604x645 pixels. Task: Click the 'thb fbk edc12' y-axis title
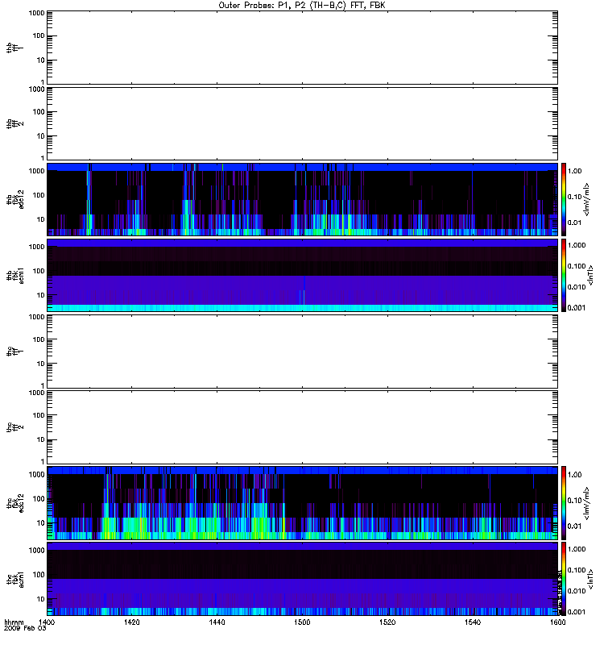click(15, 199)
